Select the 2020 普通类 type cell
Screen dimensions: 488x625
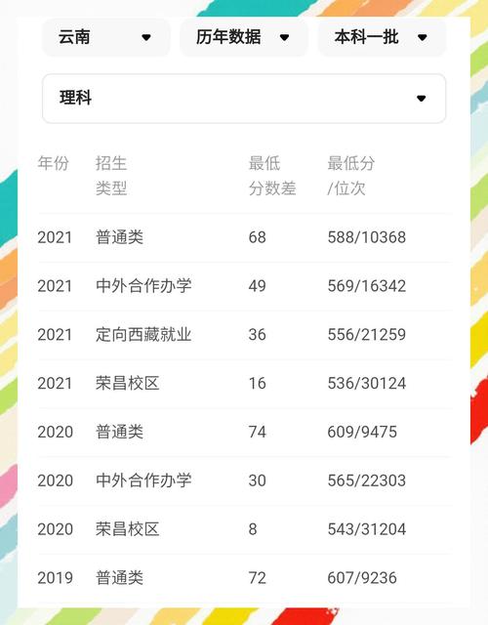[x=119, y=432]
